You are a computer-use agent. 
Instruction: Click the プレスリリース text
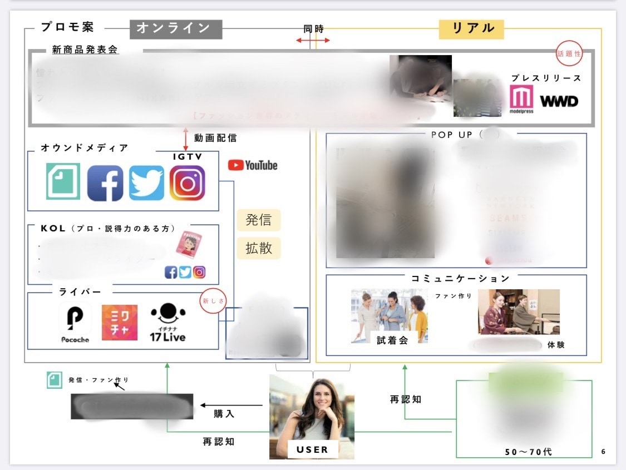[546, 78]
